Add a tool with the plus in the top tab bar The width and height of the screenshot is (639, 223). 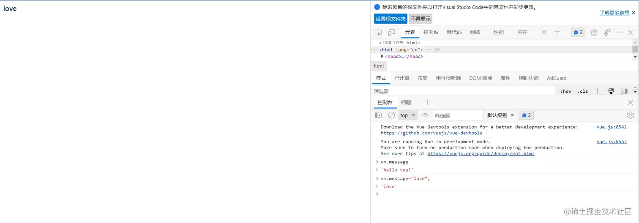click(557, 32)
